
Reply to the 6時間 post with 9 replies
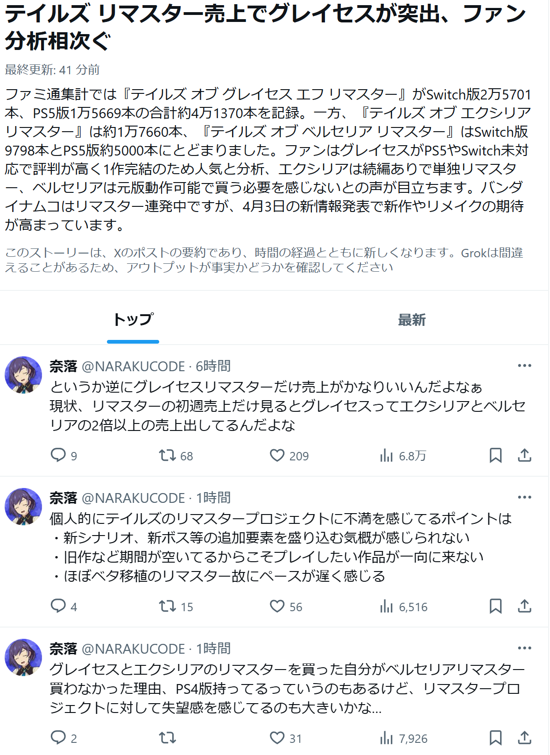58,455
